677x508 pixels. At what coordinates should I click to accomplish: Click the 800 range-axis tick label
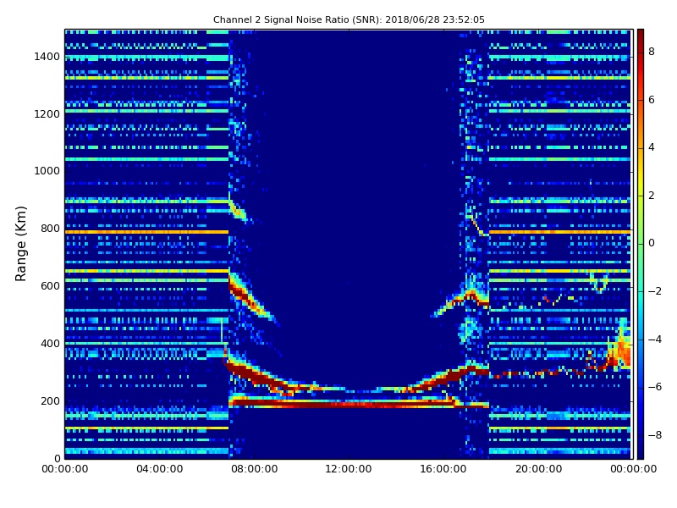pos(50,229)
